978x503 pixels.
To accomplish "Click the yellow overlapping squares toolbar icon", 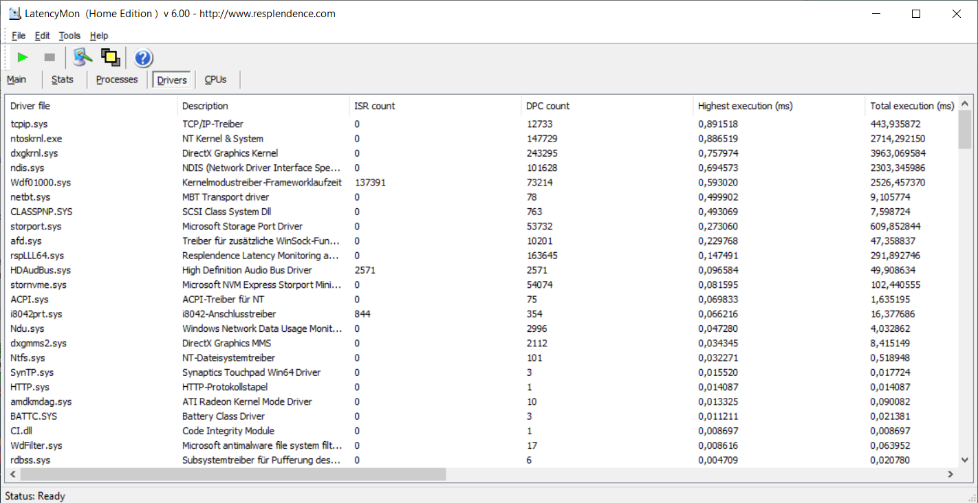I will pyautogui.click(x=110, y=58).
